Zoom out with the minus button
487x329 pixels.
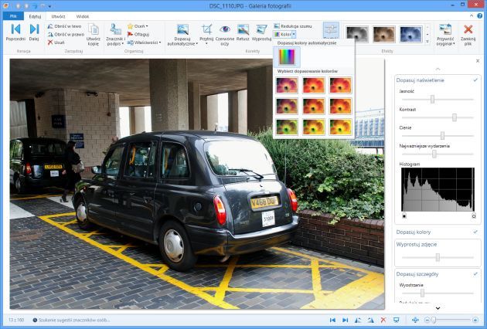[427, 320]
